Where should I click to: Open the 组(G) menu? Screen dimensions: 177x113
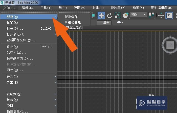(63, 8)
